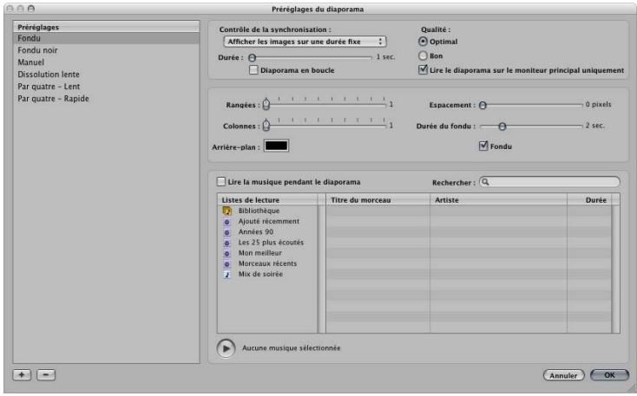The height and width of the screenshot is (396, 637).
Task: Select Les 25 plus écoutés playlist name
Action: (271, 243)
